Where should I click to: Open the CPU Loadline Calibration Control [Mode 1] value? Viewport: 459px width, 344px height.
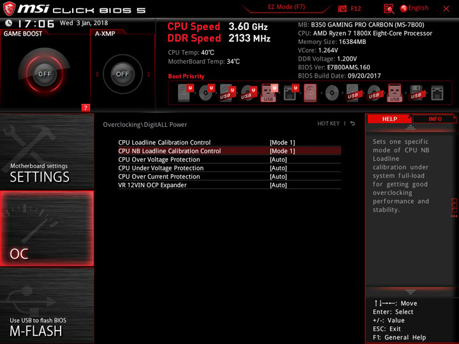coord(282,143)
